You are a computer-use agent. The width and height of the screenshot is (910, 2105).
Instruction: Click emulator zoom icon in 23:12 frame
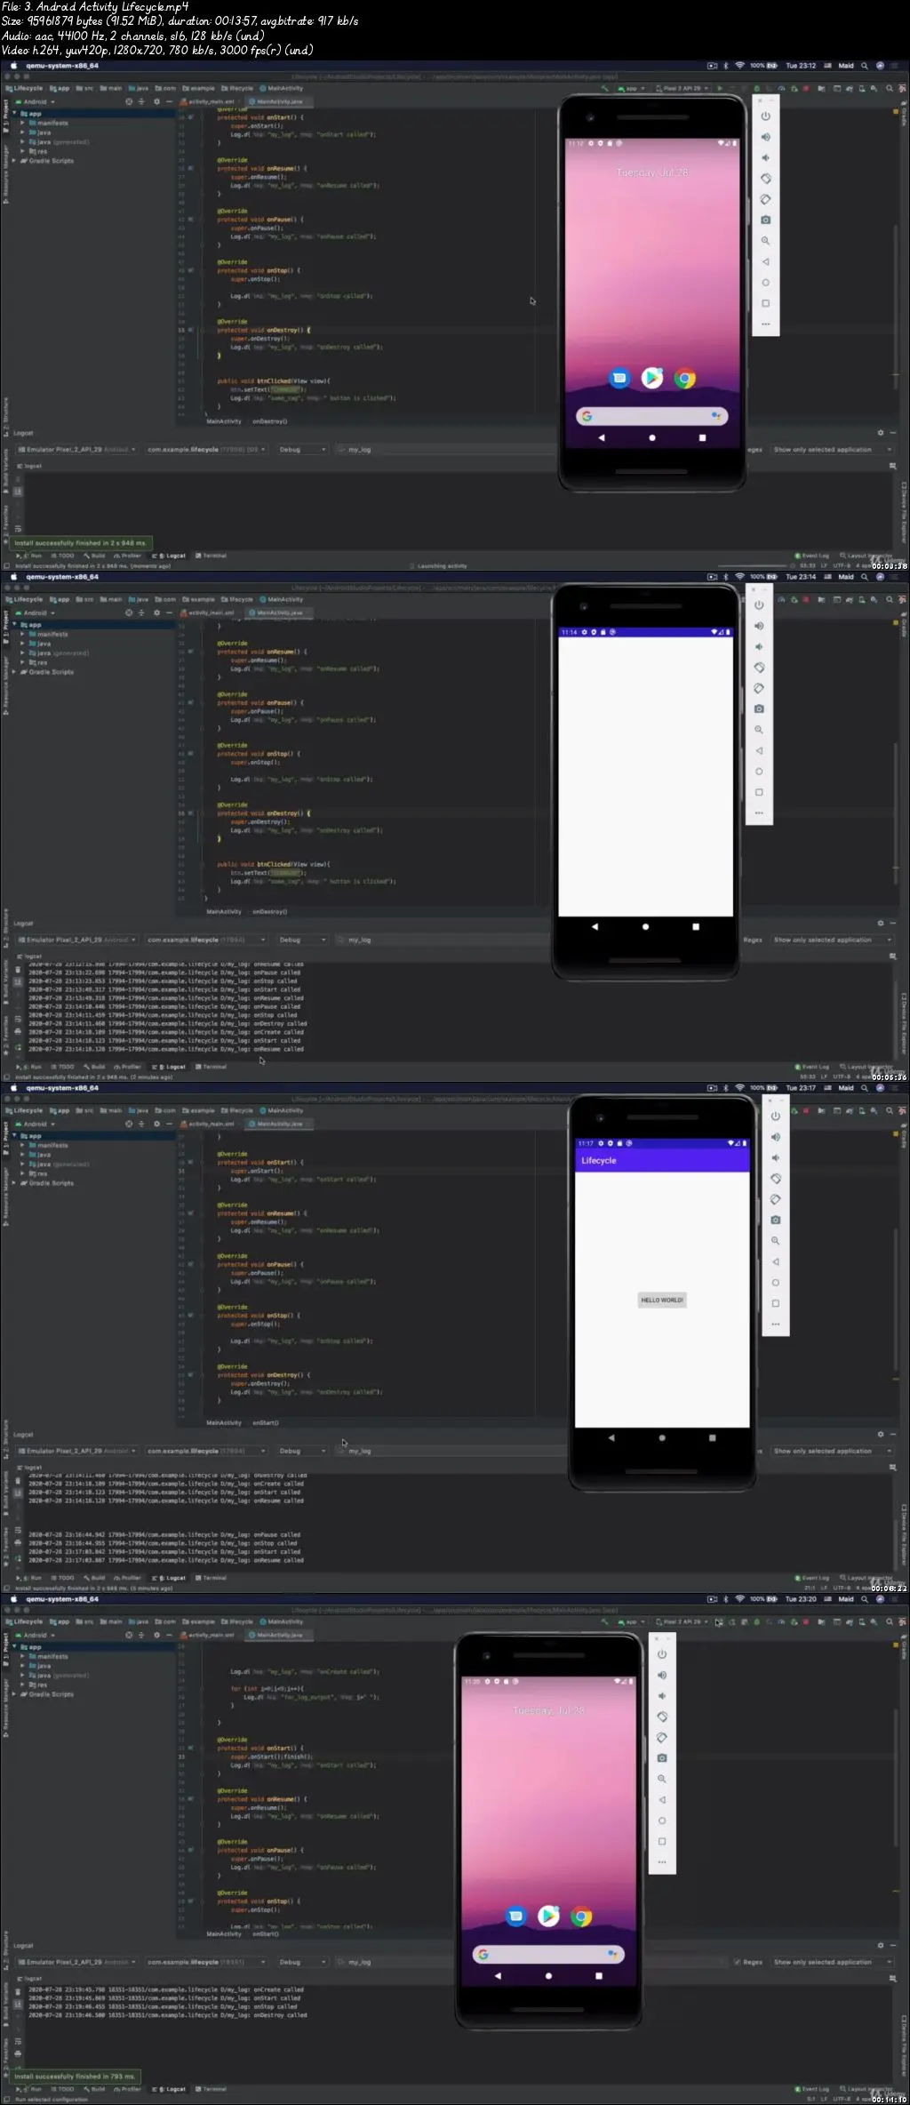765,241
